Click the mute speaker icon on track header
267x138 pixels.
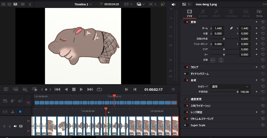coord(15,126)
